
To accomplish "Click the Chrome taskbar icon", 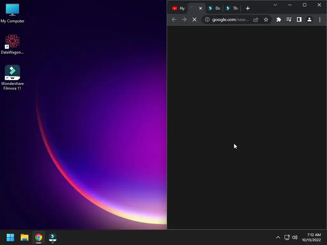I will pyautogui.click(x=39, y=237).
